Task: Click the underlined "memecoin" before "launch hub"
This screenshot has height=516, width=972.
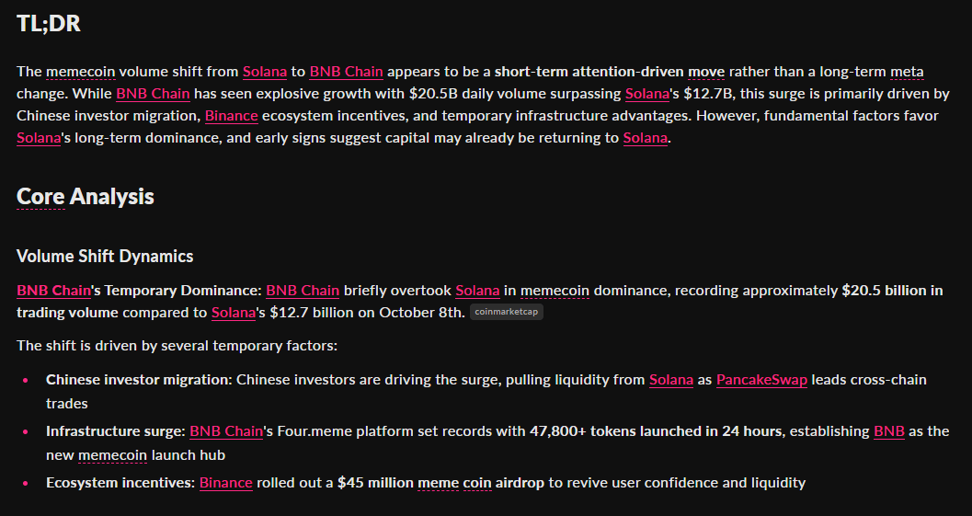Action: pos(113,455)
